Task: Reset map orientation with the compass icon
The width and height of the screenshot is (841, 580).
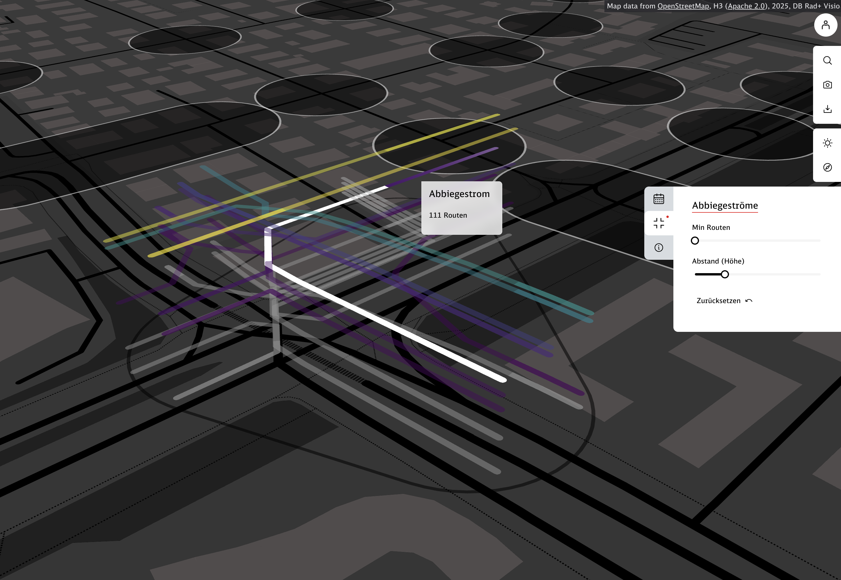Action: (x=828, y=168)
